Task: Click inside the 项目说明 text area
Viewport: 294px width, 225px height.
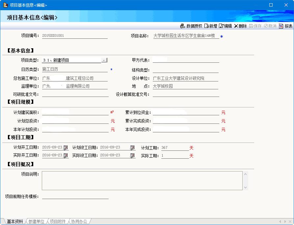Action: point(142,180)
